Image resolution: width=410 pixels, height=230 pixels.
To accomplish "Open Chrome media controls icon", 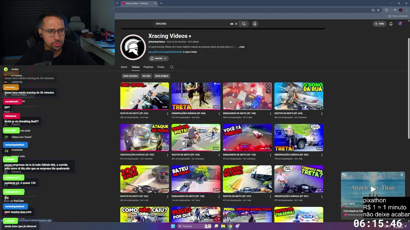I will pos(395,10).
